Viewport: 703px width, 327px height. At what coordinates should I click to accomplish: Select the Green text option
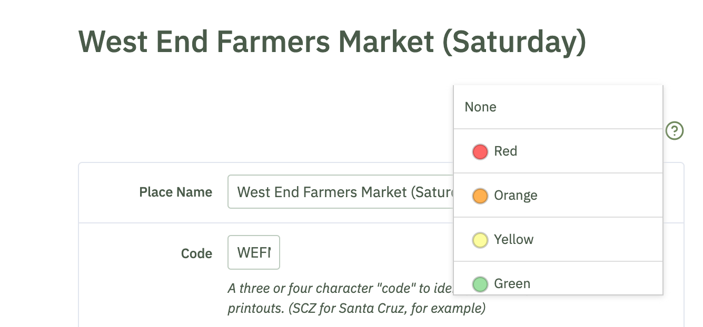512,284
